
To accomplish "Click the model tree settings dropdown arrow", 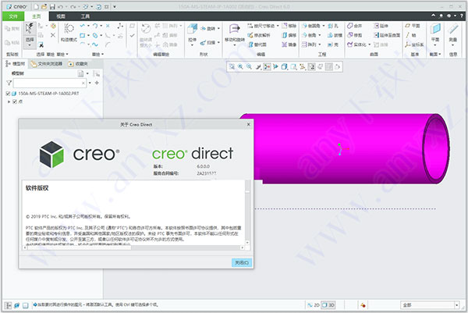I will 87,73.
